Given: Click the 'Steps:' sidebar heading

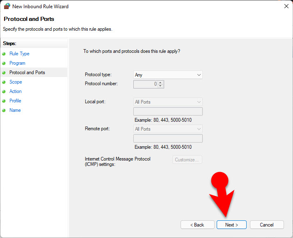Looking at the screenshot, I should pos(9,43).
